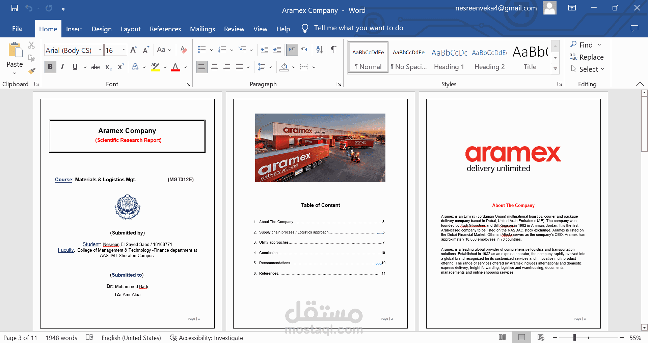Toggle center text alignment
Screen dimensions: 648x343
click(x=214, y=67)
